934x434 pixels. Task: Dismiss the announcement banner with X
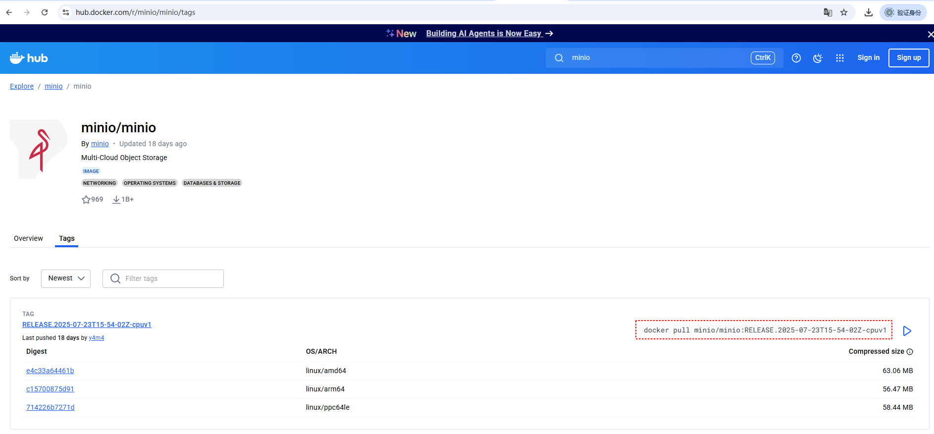tap(930, 34)
